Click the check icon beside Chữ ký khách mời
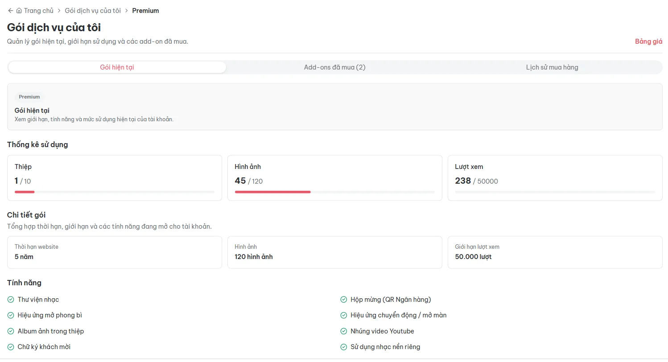668x362 pixels. pos(11,347)
